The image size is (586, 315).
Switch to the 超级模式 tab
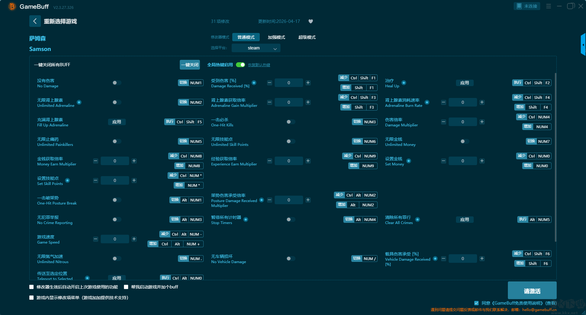[307, 37]
